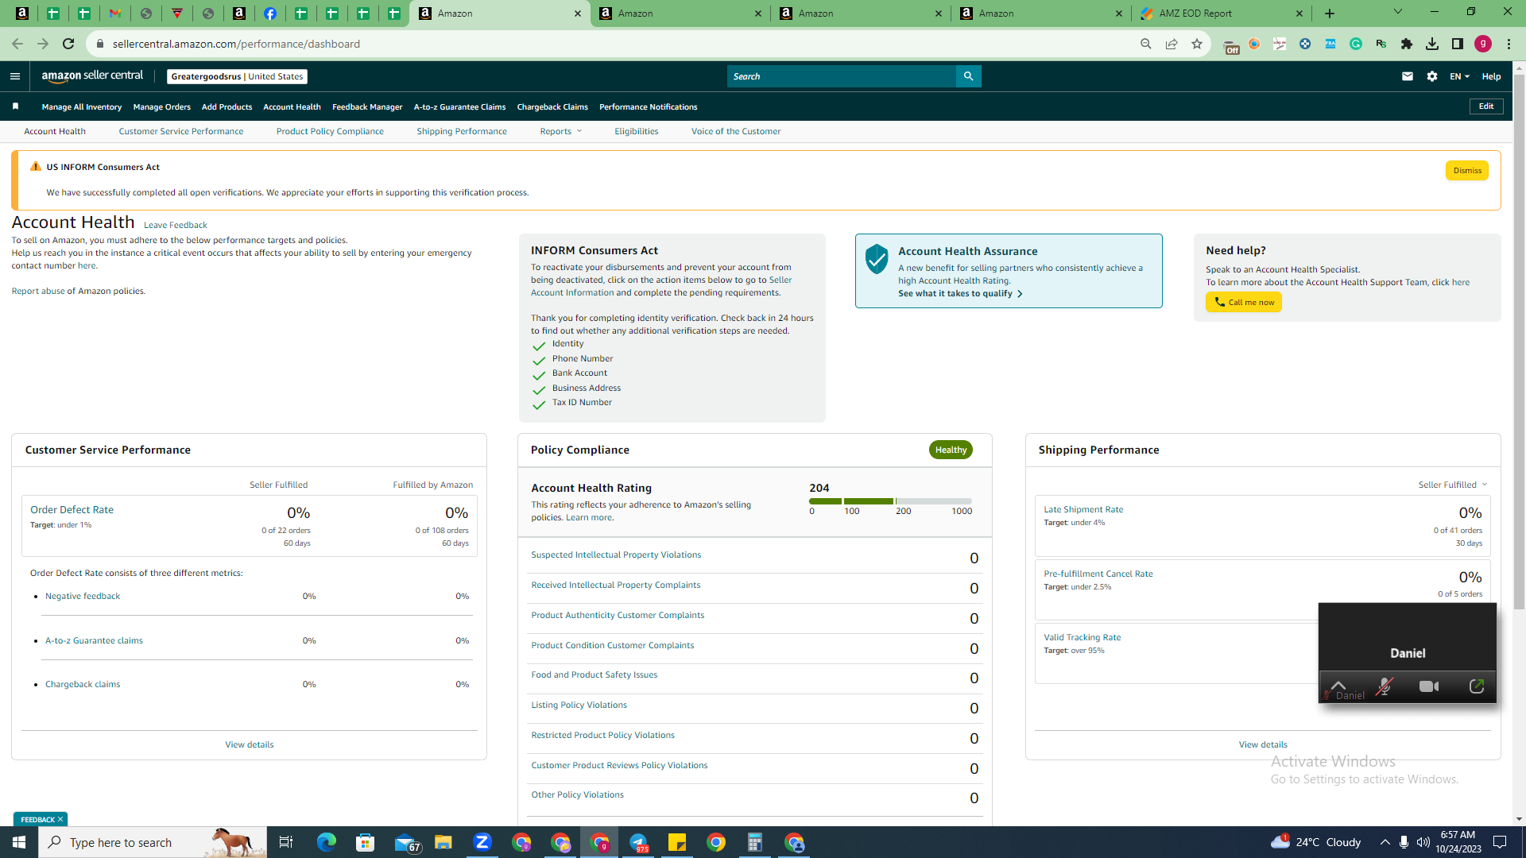The width and height of the screenshot is (1526, 858).
Task: Open the Order Defect Rate link
Action: coord(72,509)
